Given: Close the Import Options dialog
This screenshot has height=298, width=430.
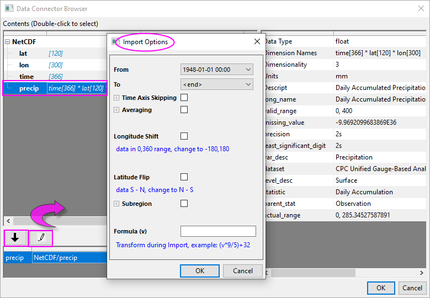Looking at the screenshot, I should [x=257, y=41].
